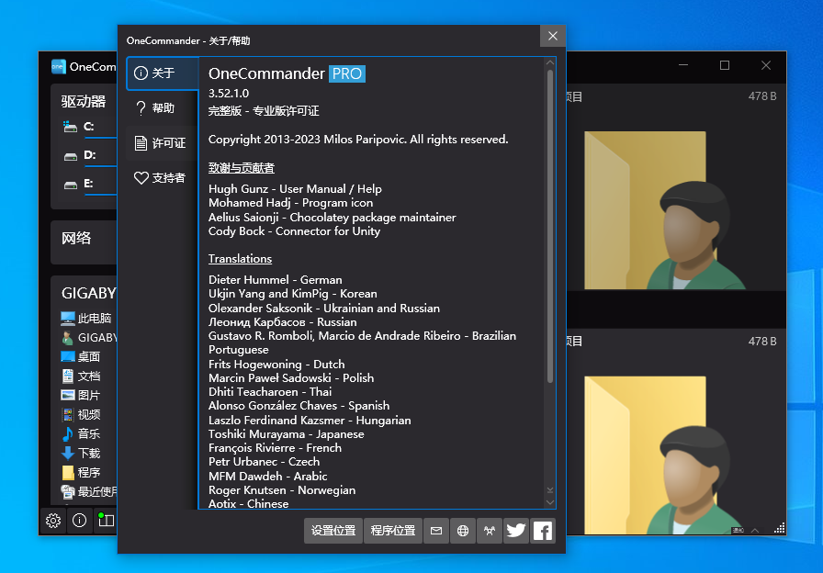Image resolution: width=823 pixels, height=573 pixels.
Task: Click the info icon in bottom bar
Action: 80,521
